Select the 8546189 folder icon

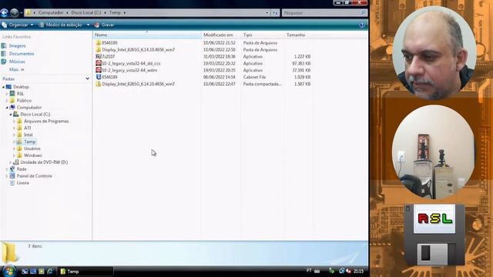[99, 43]
